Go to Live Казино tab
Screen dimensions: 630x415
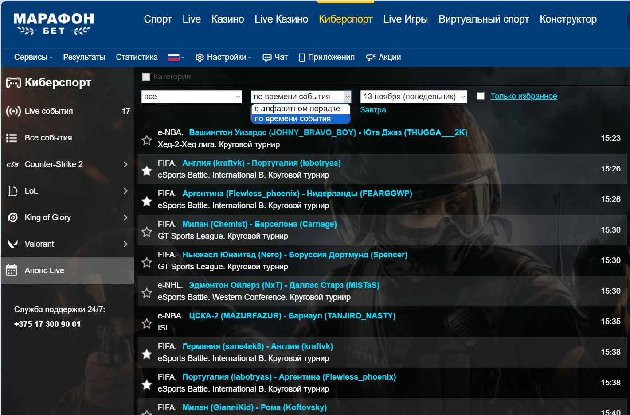[x=282, y=19]
